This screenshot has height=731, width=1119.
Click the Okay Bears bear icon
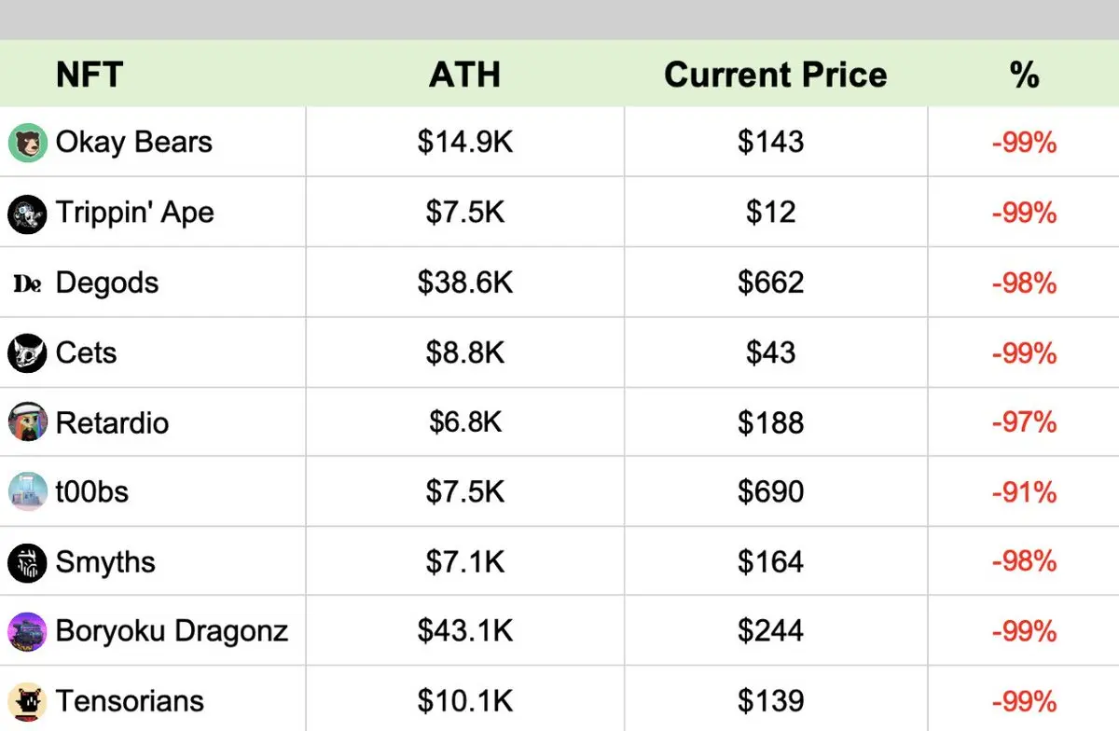(x=27, y=143)
